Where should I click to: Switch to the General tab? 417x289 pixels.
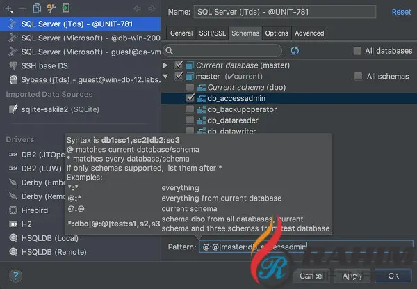181,33
